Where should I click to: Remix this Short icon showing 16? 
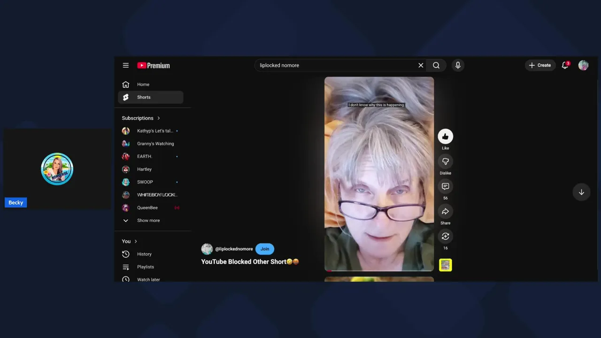pyautogui.click(x=445, y=236)
